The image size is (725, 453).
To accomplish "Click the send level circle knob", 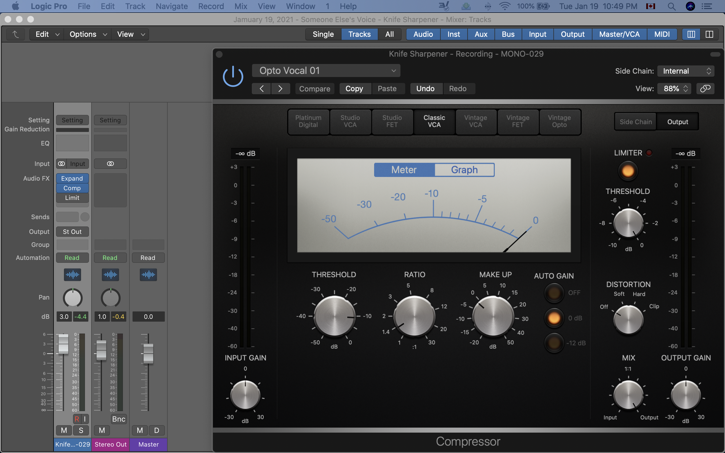I will coord(85,217).
